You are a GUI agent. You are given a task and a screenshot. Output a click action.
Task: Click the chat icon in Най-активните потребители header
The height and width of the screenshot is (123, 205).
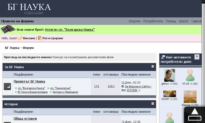click(x=163, y=57)
